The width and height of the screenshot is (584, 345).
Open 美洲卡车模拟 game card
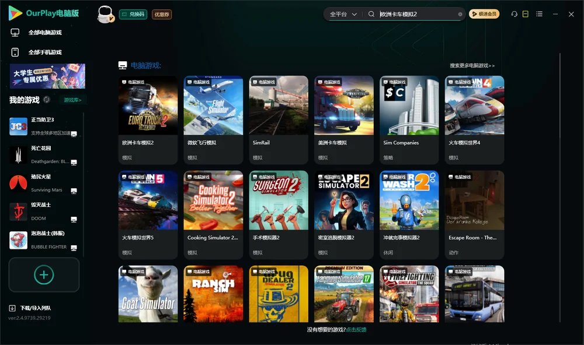click(344, 119)
